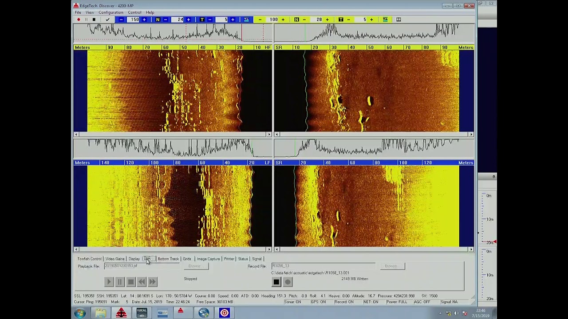The height and width of the screenshot is (319, 568).
Task: Click the black stop-recording square button
Action: (x=276, y=282)
